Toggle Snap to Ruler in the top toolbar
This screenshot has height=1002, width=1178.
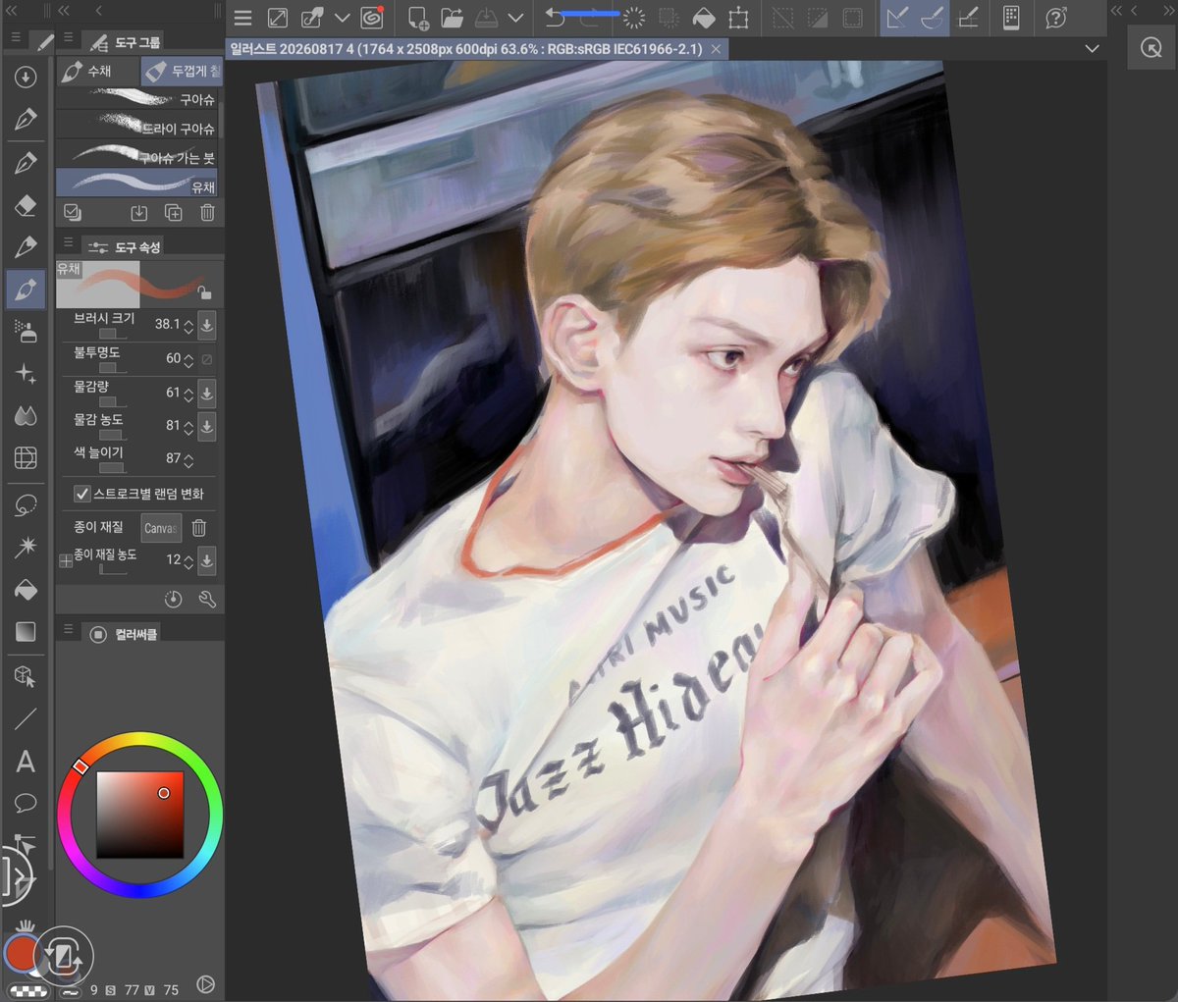(897, 18)
